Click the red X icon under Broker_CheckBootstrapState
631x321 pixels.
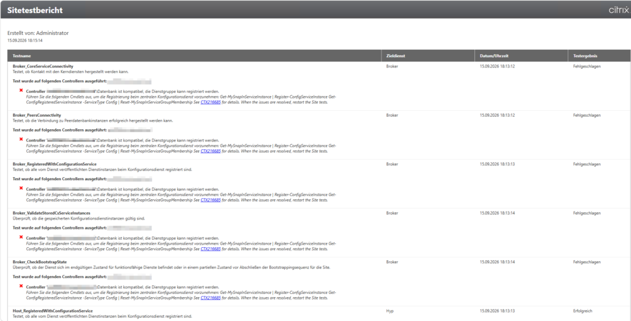coord(21,286)
